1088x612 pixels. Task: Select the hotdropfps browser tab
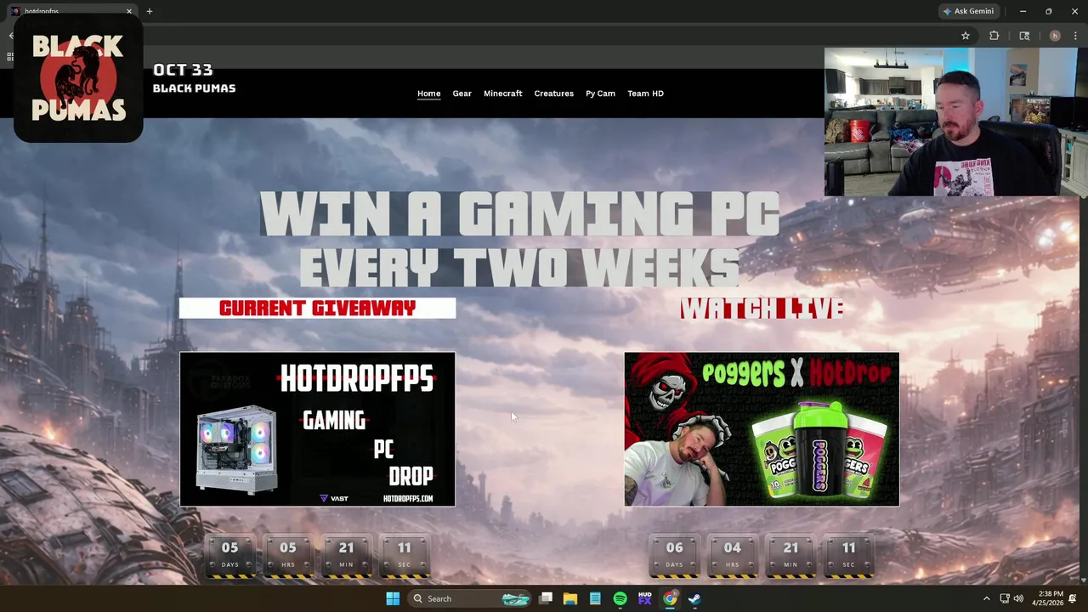pos(71,11)
